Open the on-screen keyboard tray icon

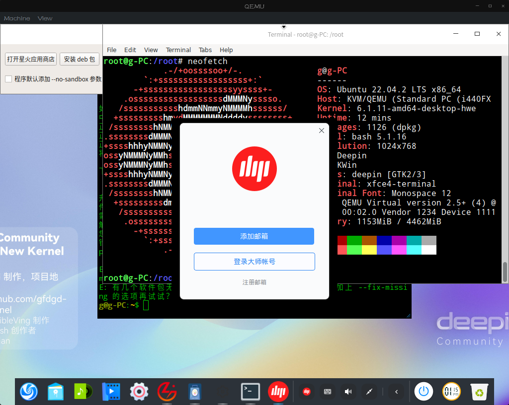pyautogui.click(x=328, y=392)
